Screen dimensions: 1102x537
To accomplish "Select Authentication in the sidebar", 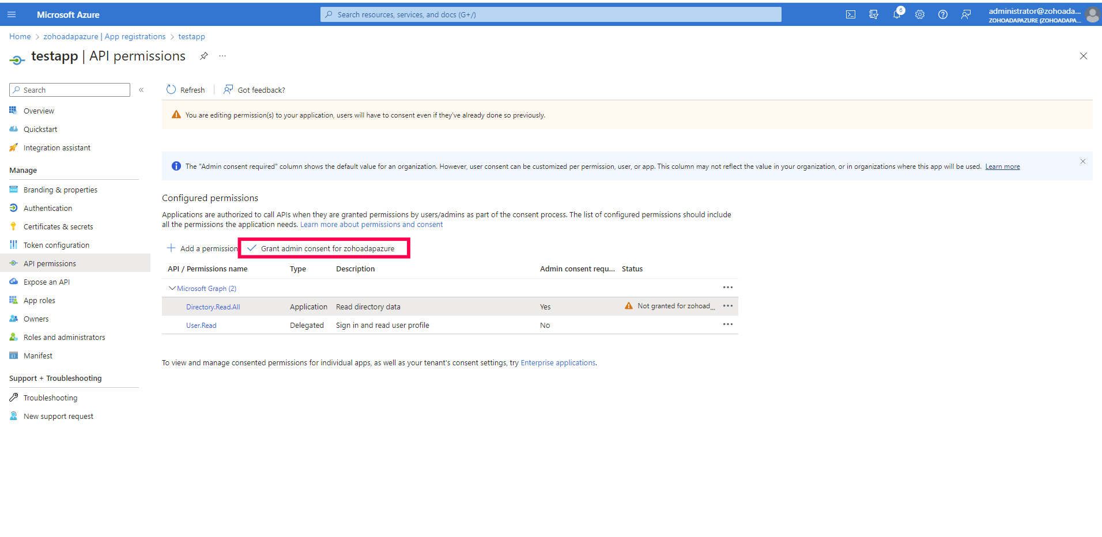I will pyautogui.click(x=47, y=207).
